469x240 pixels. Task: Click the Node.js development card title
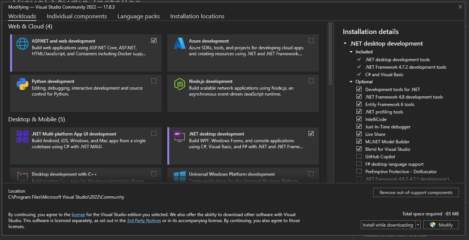[x=211, y=81]
